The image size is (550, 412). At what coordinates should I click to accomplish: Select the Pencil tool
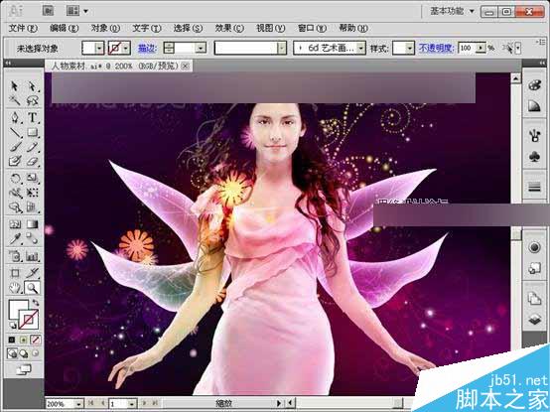(x=33, y=147)
